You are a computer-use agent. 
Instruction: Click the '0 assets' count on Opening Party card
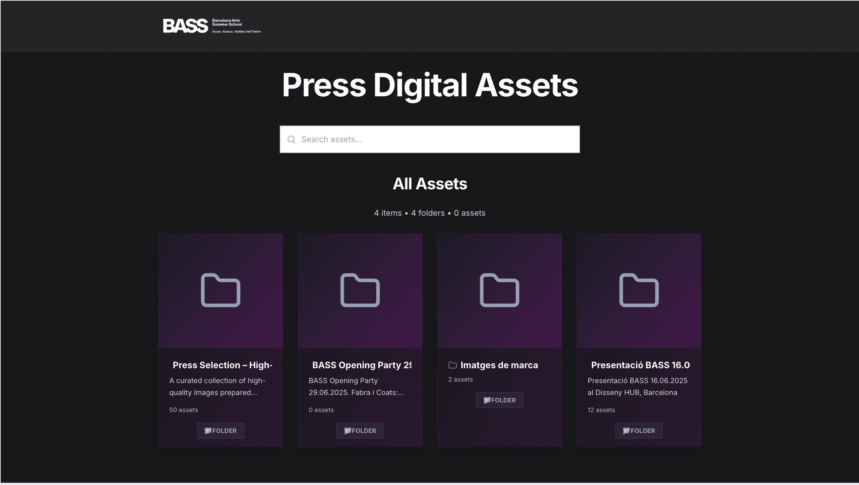[321, 410]
